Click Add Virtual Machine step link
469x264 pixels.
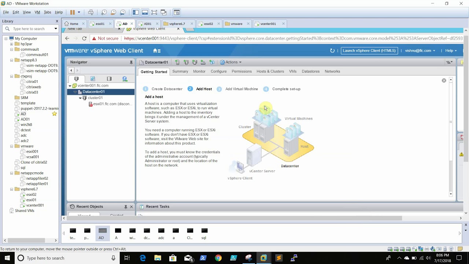tap(241, 89)
